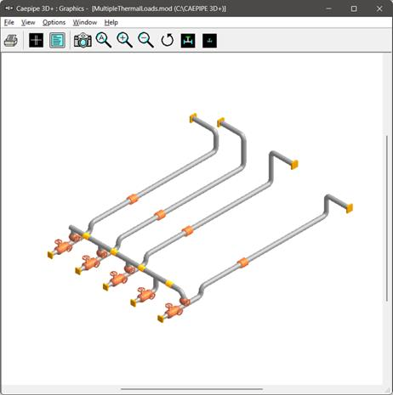Open the File menu
Image resolution: width=393 pixels, height=395 pixels.
tap(9, 22)
